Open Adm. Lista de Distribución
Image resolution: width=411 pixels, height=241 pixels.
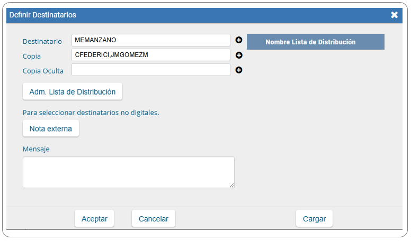tap(73, 91)
